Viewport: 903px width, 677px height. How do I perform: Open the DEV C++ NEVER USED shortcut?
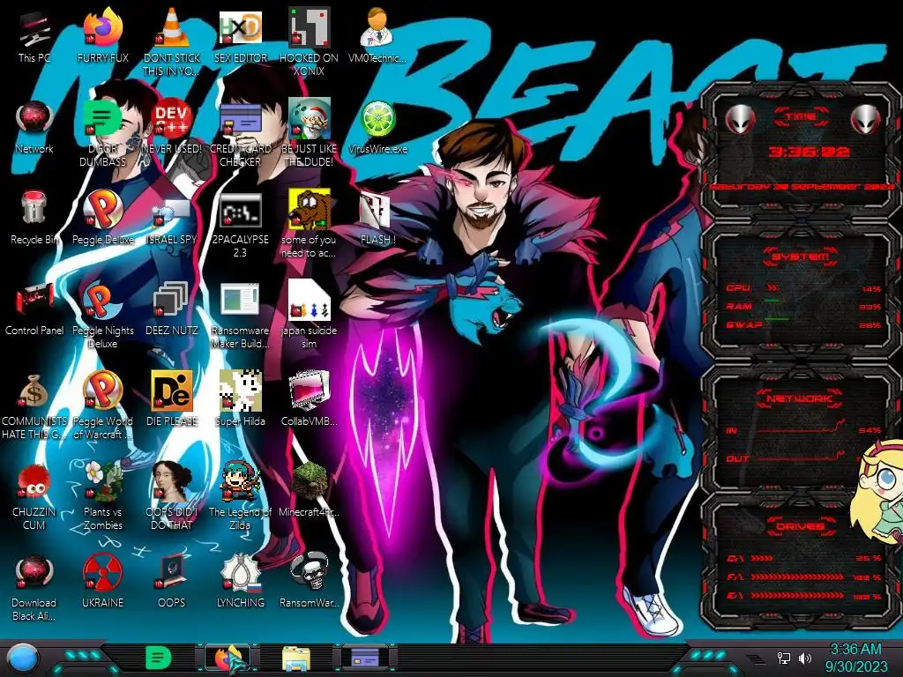172,127
